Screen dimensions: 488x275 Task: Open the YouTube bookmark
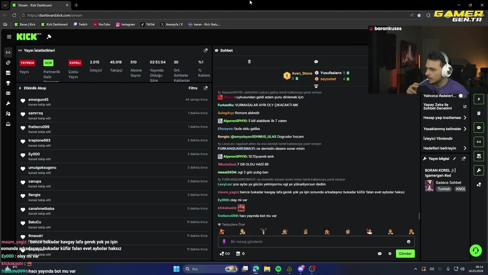[101, 24]
